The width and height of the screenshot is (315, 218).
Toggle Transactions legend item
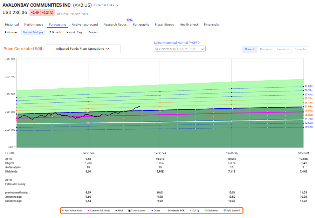pos(137,211)
